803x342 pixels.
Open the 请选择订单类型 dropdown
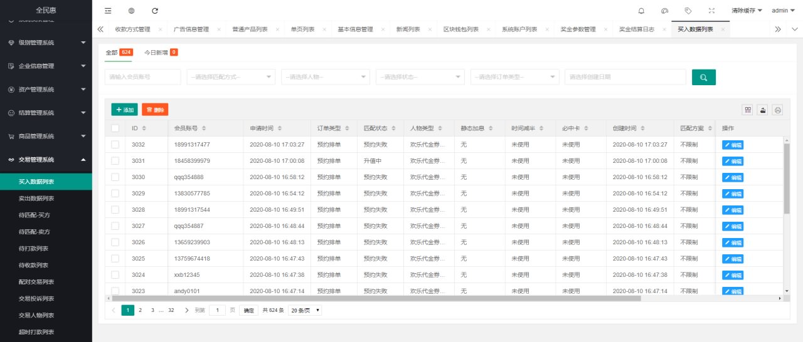pyautogui.click(x=515, y=77)
